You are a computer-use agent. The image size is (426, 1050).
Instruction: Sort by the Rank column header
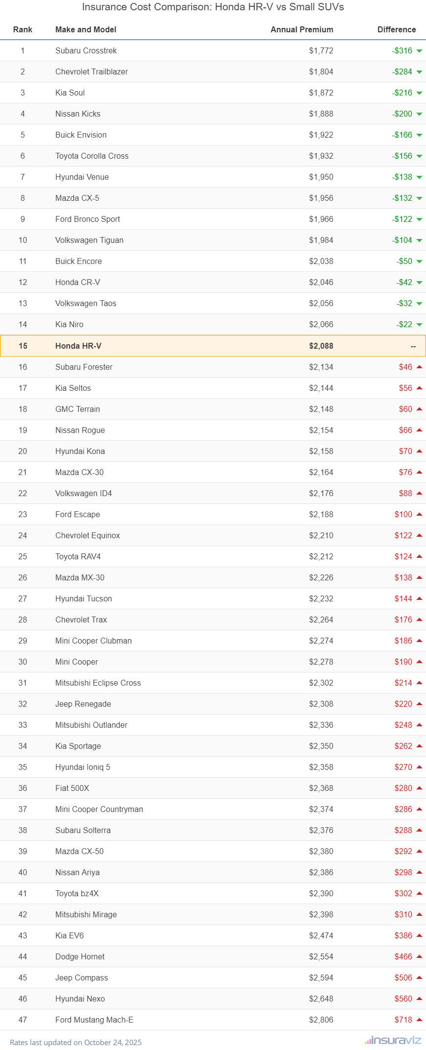(x=23, y=29)
